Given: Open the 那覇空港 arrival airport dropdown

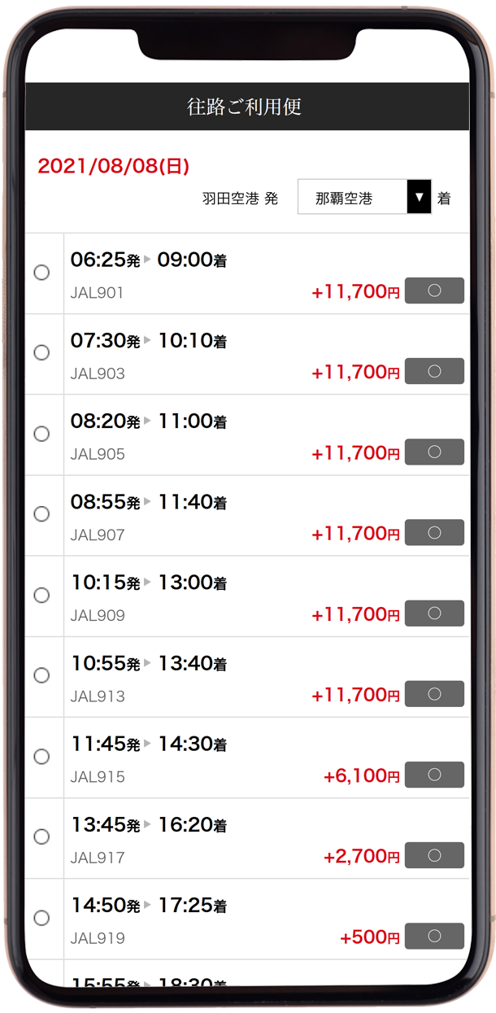Looking at the screenshot, I should (364, 197).
